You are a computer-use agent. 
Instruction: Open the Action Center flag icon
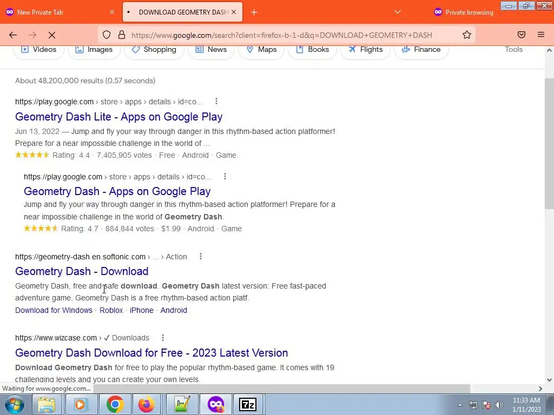click(486, 405)
